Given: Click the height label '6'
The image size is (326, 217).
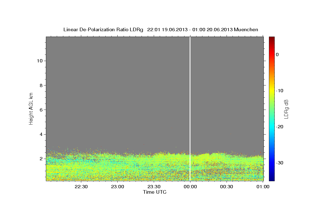Looking at the screenshot, I should [x=40, y=110].
